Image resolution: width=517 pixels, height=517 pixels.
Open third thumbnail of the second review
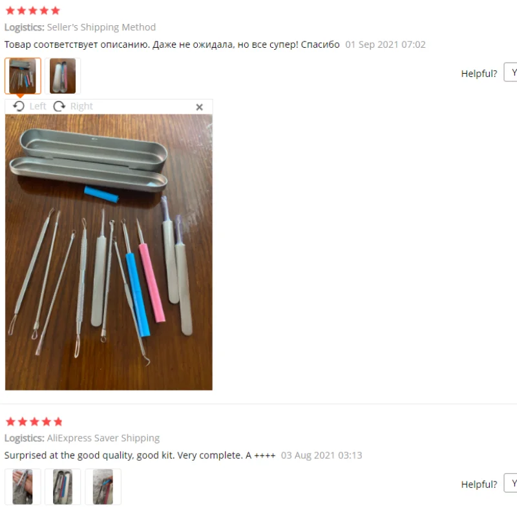(103, 487)
